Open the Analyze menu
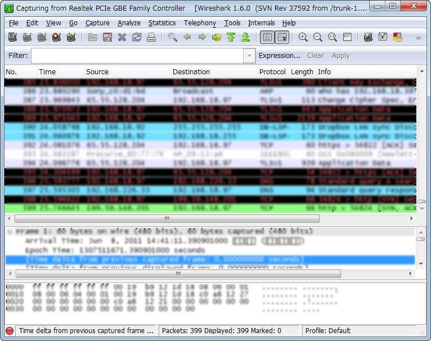 [129, 23]
